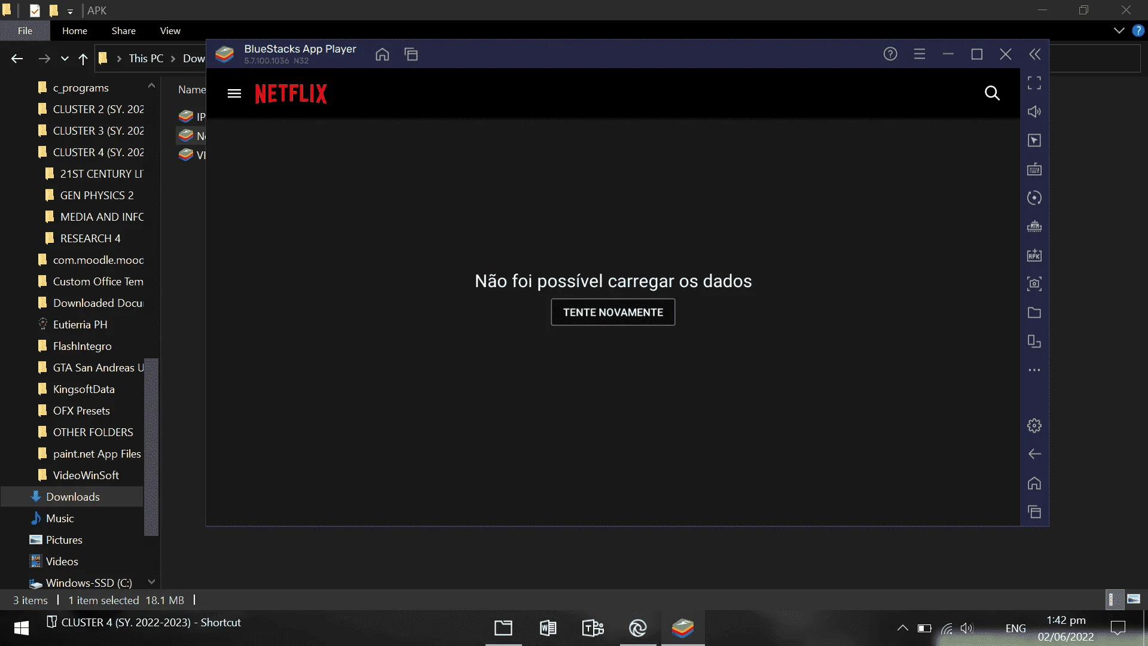Tap the Android back arrow
This screenshot has width=1148, height=646.
pyautogui.click(x=1034, y=455)
